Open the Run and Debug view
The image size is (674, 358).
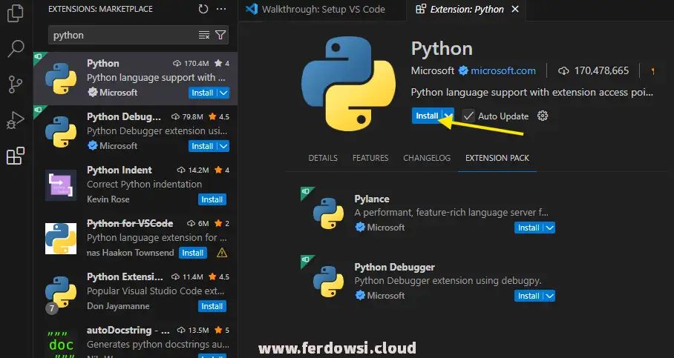(16, 121)
